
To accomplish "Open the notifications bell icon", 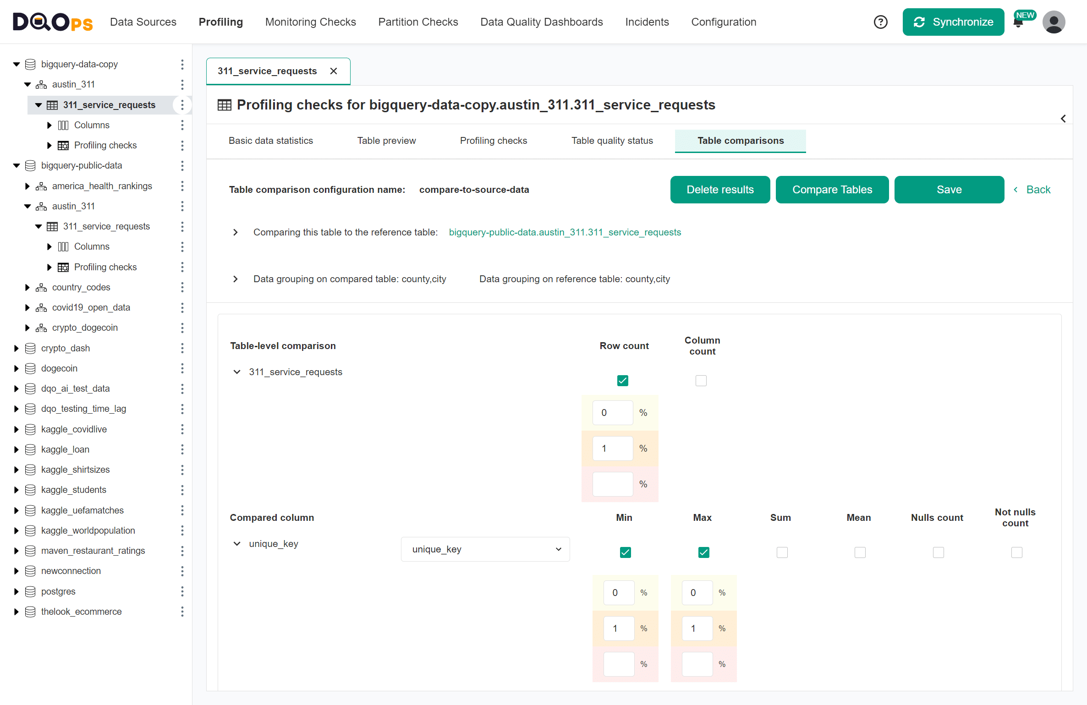I will pyautogui.click(x=1018, y=23).
